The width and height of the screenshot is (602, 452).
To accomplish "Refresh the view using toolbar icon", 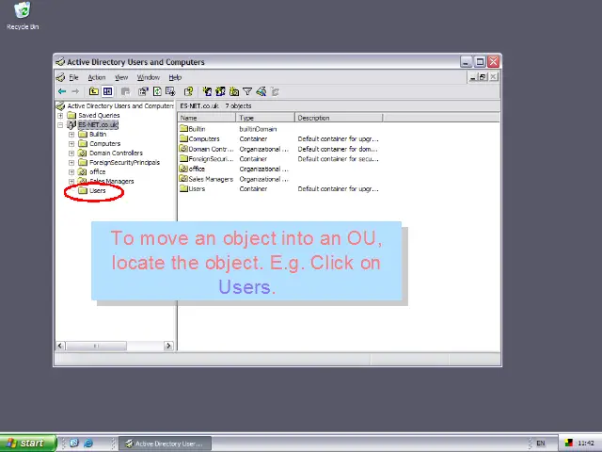I will (x=157, y=91).
